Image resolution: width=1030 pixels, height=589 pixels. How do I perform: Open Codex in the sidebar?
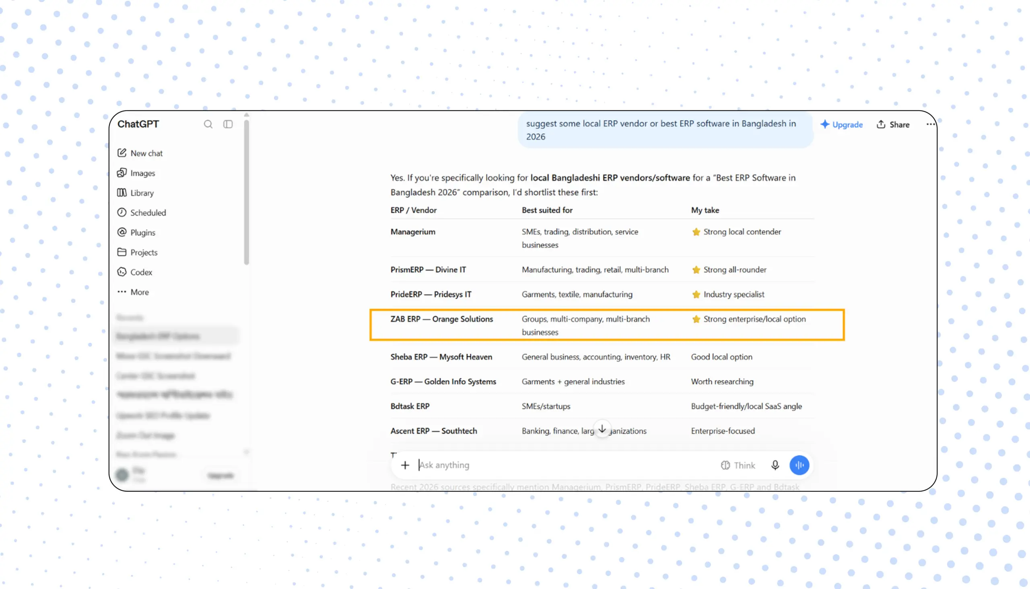(135, 272)
